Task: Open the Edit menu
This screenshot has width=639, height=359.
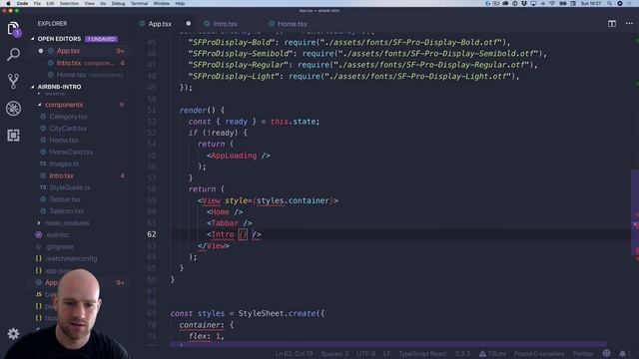Action: (50, 3)
